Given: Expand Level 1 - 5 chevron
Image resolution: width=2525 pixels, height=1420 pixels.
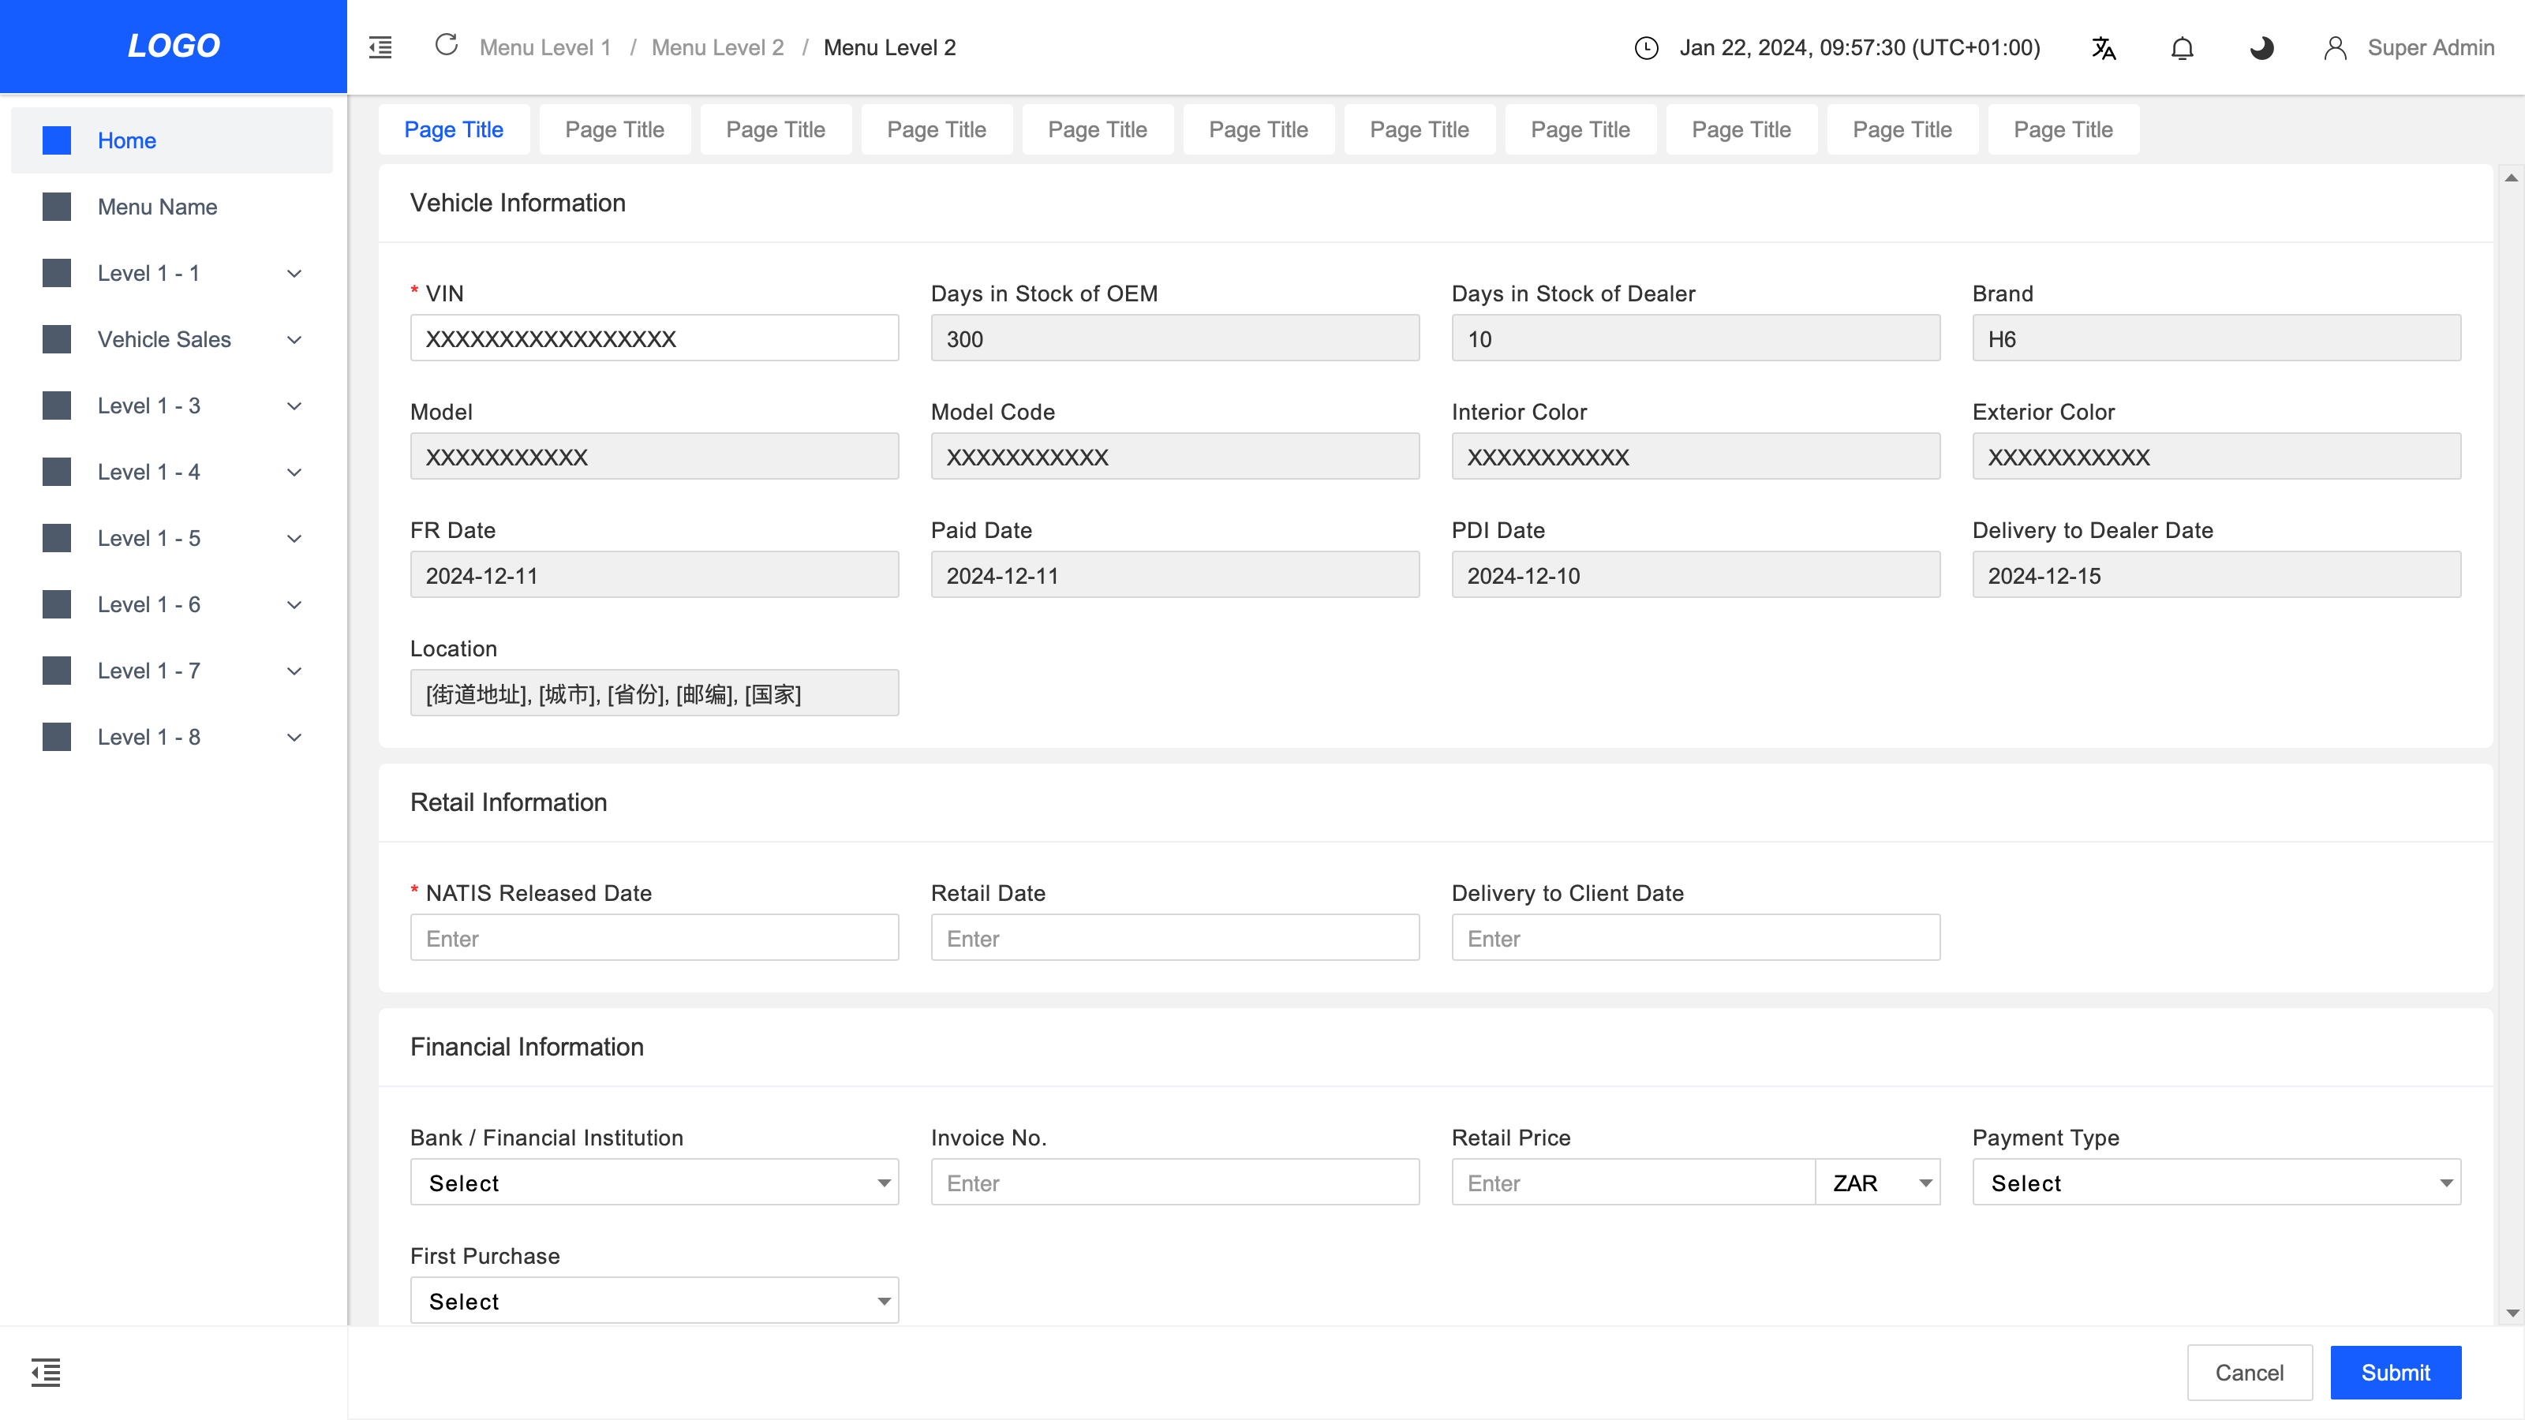Looking at the screenshot, I should 294,538.
